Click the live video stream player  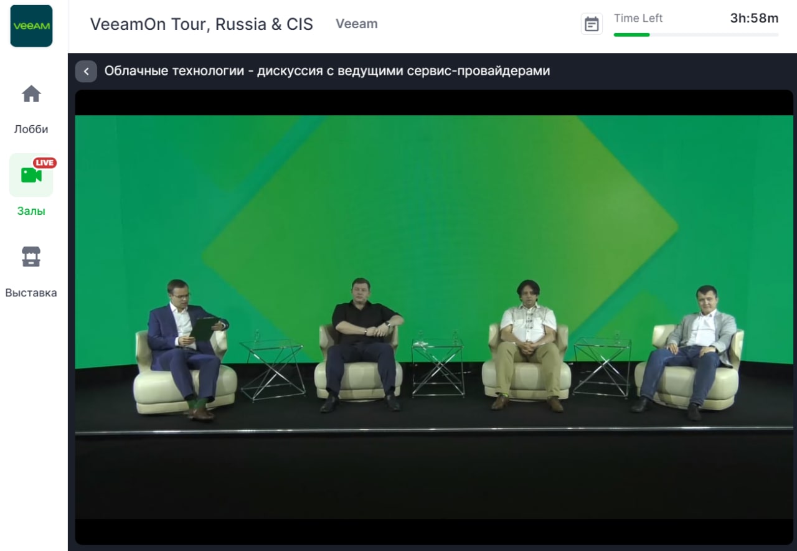(434, 317)
